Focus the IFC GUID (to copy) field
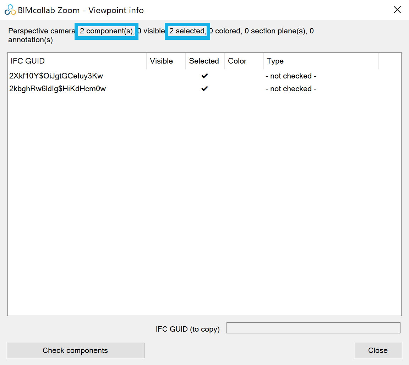This screenshot has width=409, height=365. click(x=313, y=328)
